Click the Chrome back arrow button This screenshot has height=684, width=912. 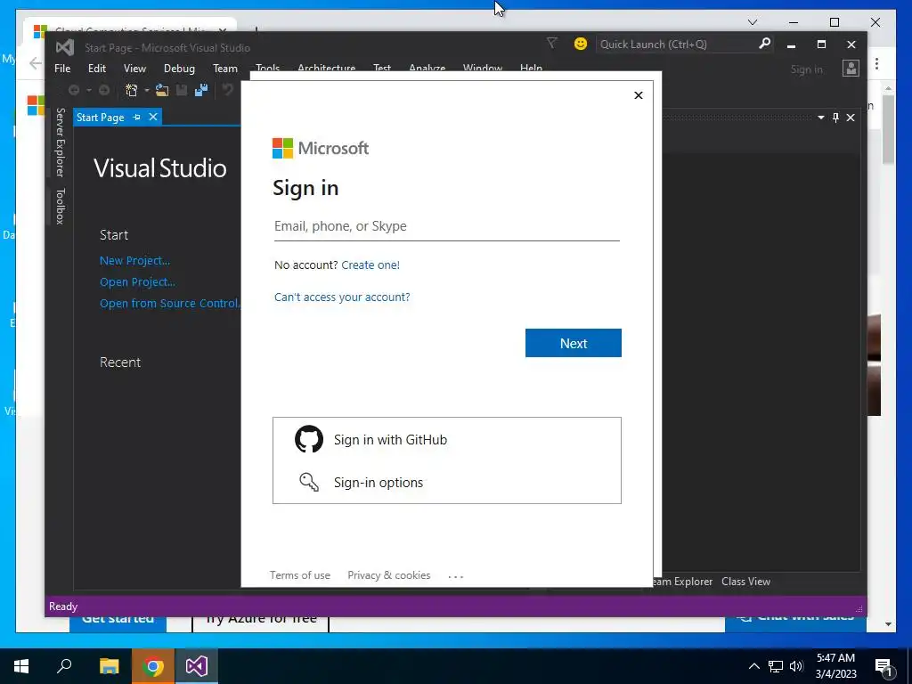pyautogui.click(x=36, y=63)
